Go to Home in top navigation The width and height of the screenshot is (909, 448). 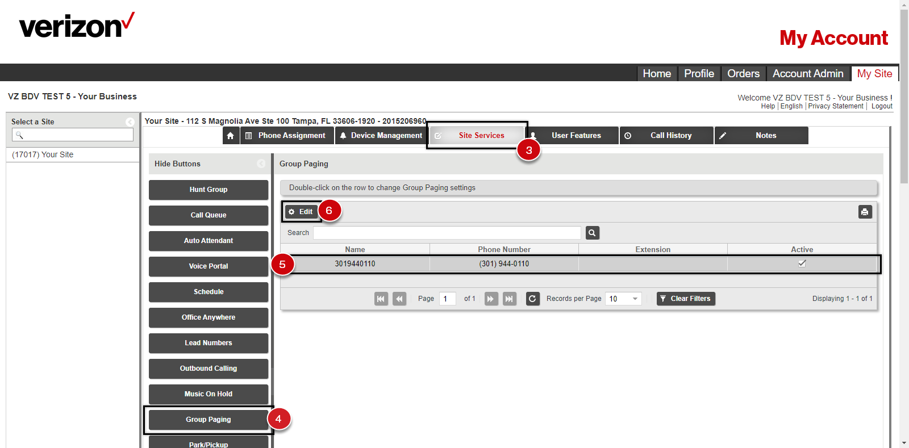pos(657,74)
